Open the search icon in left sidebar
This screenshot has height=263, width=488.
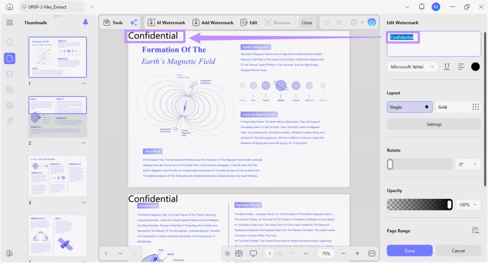[10, 42]
